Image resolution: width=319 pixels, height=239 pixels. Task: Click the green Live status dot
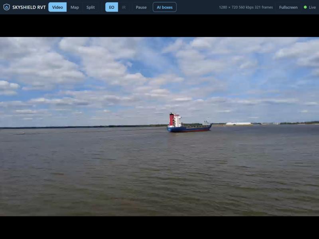point(305,7)
